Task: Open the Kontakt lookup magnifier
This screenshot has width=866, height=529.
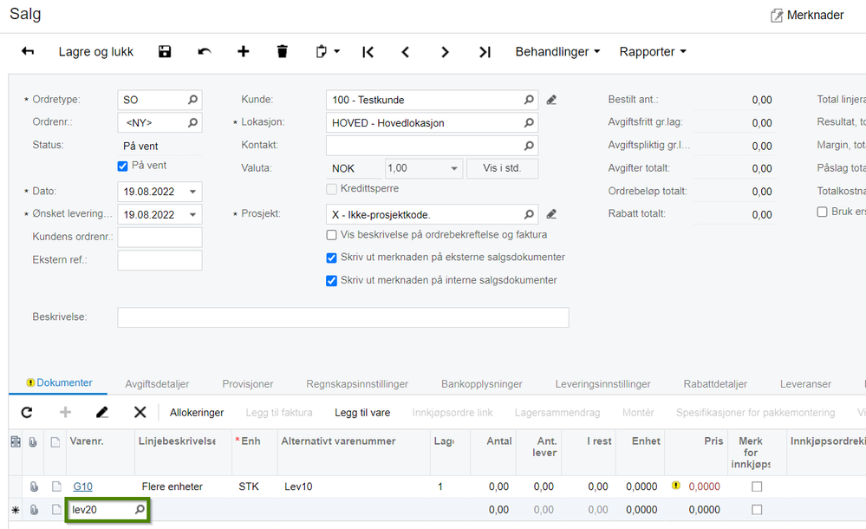Action: coord(529,146)
